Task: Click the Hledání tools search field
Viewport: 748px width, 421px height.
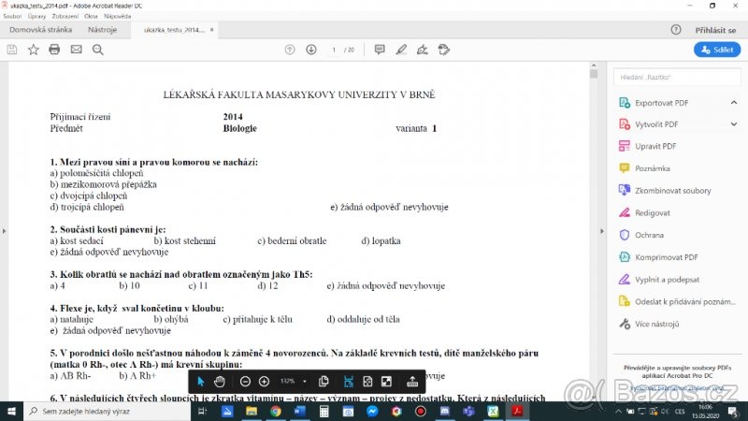Action: coord(677,78)
